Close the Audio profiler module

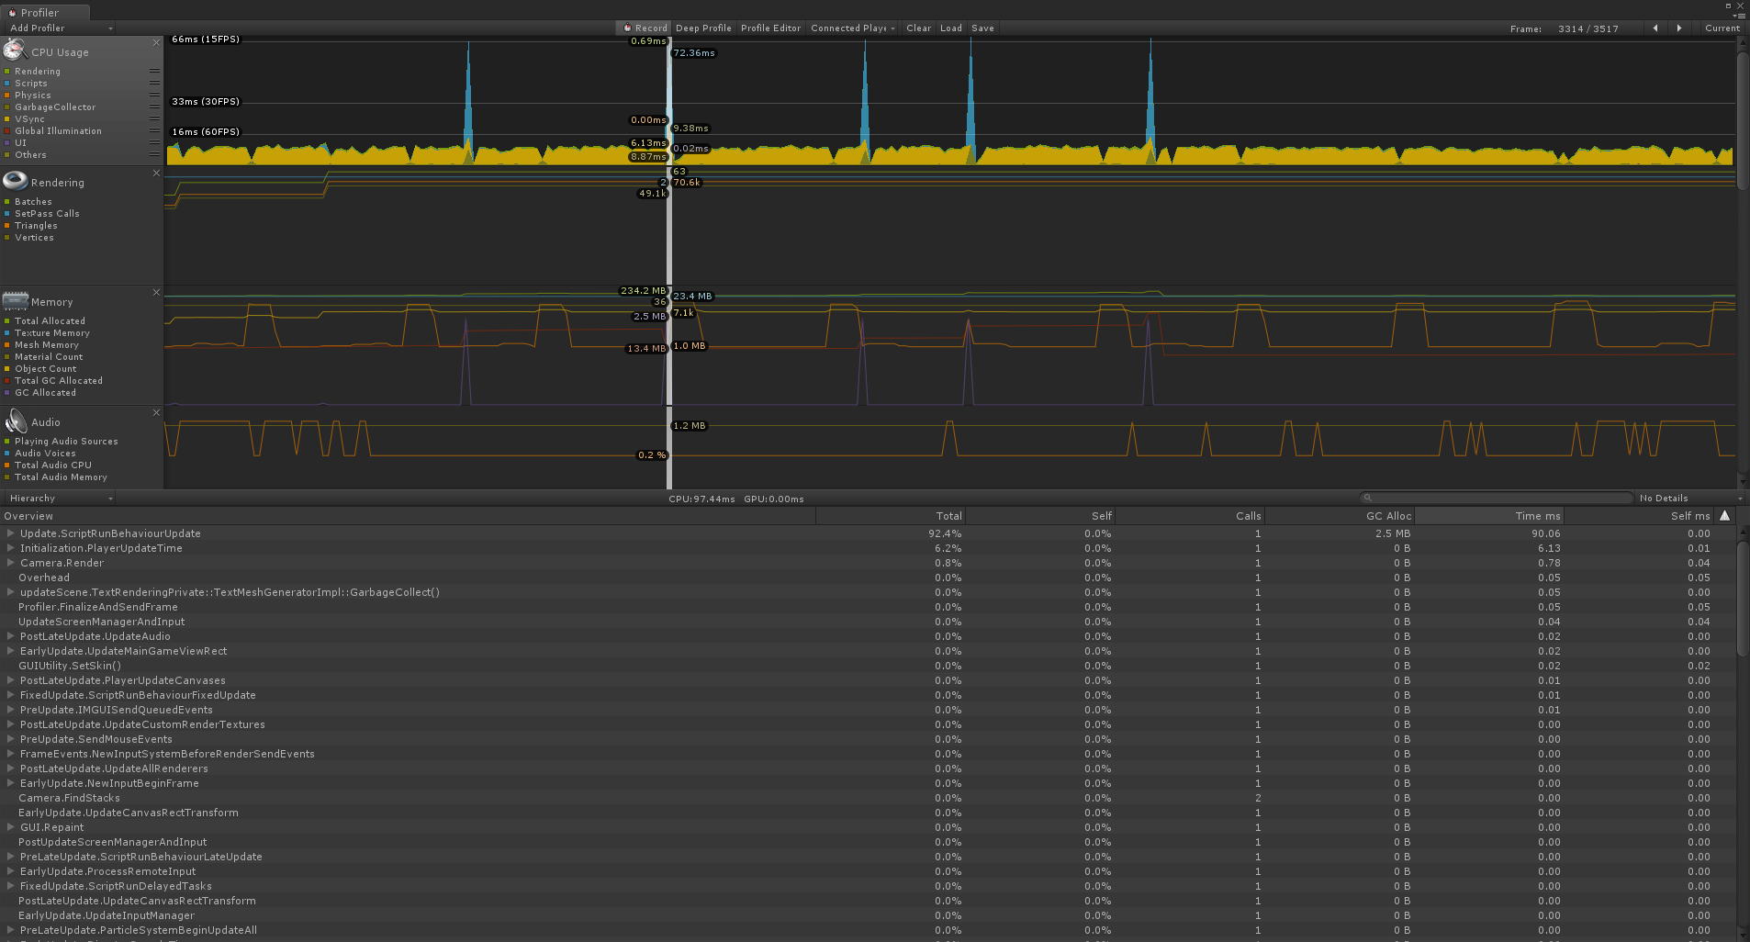(x=156, y=413)
